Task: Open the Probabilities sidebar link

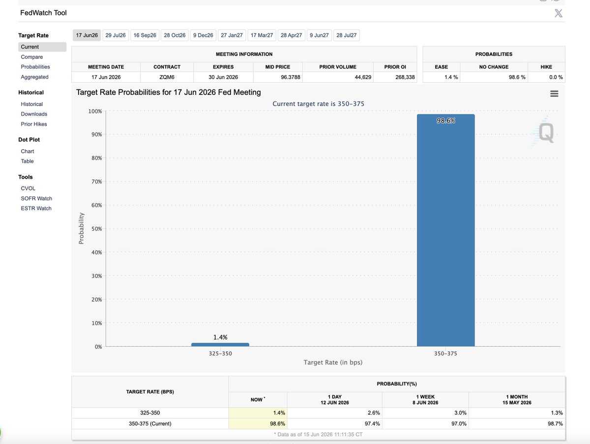Action: [35, 67]
